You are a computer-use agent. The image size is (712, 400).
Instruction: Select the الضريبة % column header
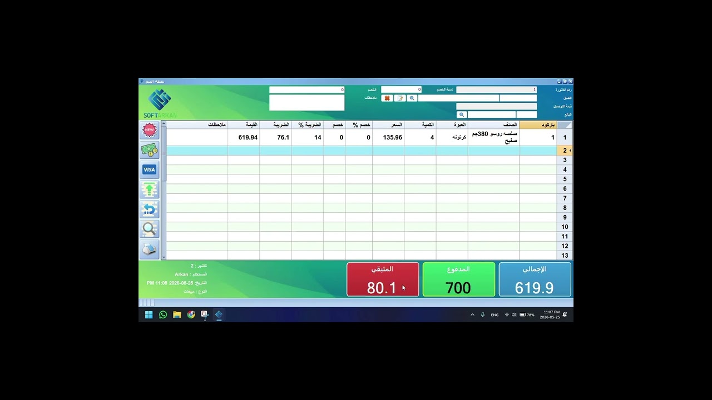[x=308, y=125]
